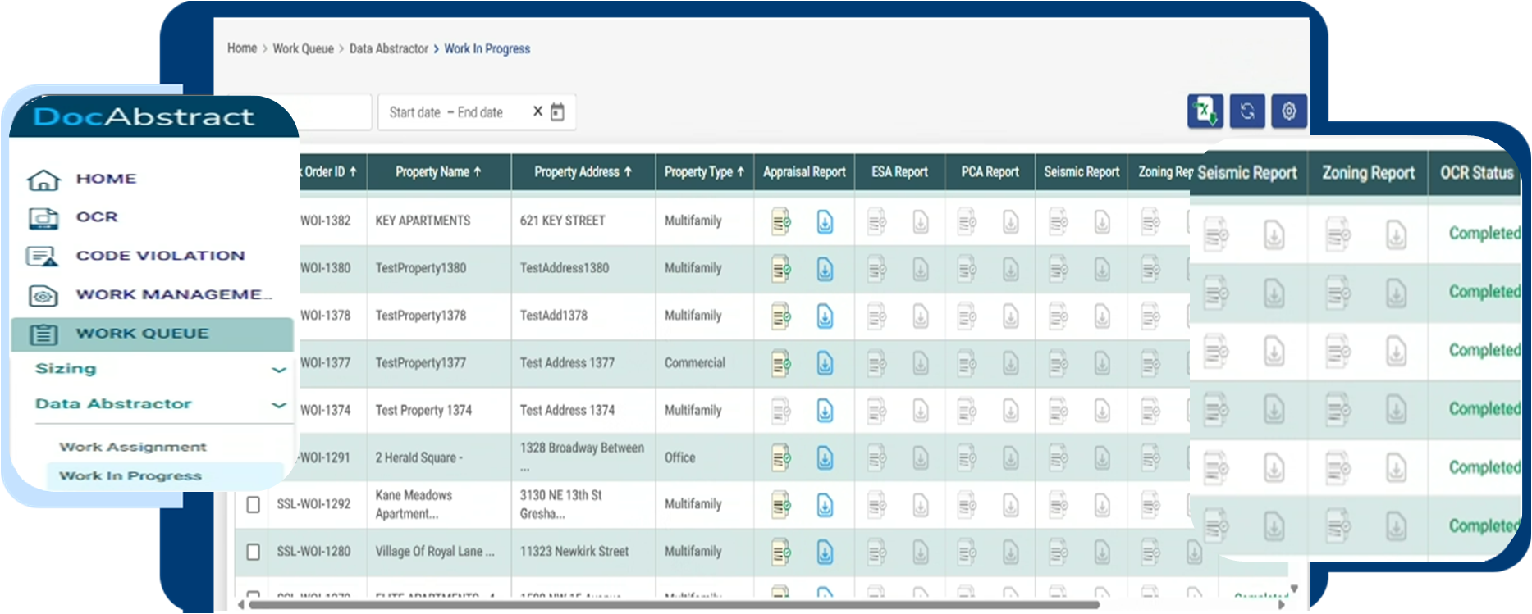
Task: Click the Excel export icon
Action: (x=1205, y=111)
